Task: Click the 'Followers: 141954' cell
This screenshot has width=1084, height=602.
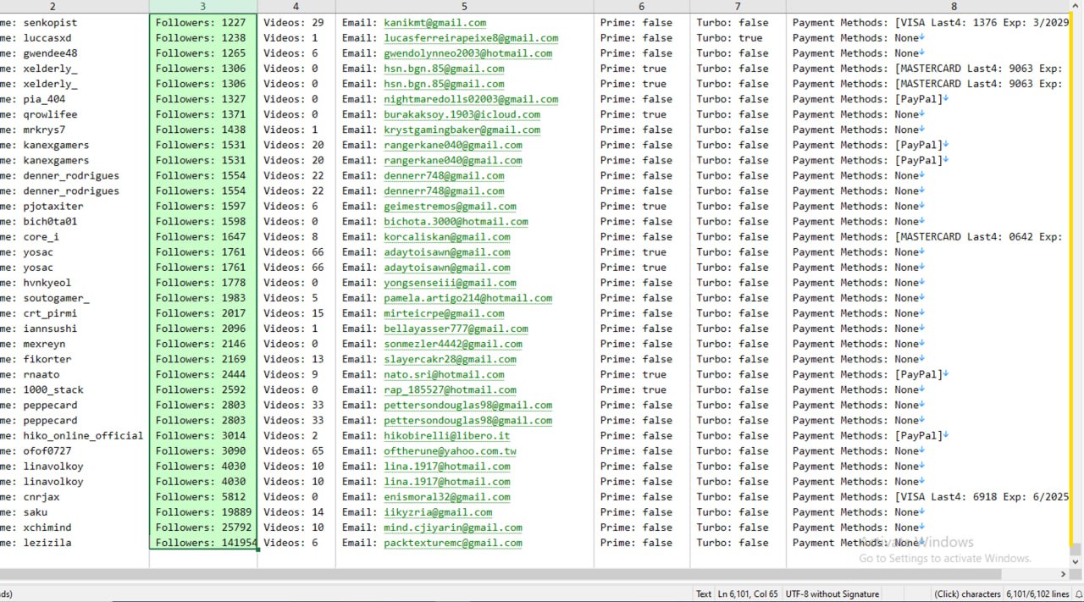Action: [203, 543]
